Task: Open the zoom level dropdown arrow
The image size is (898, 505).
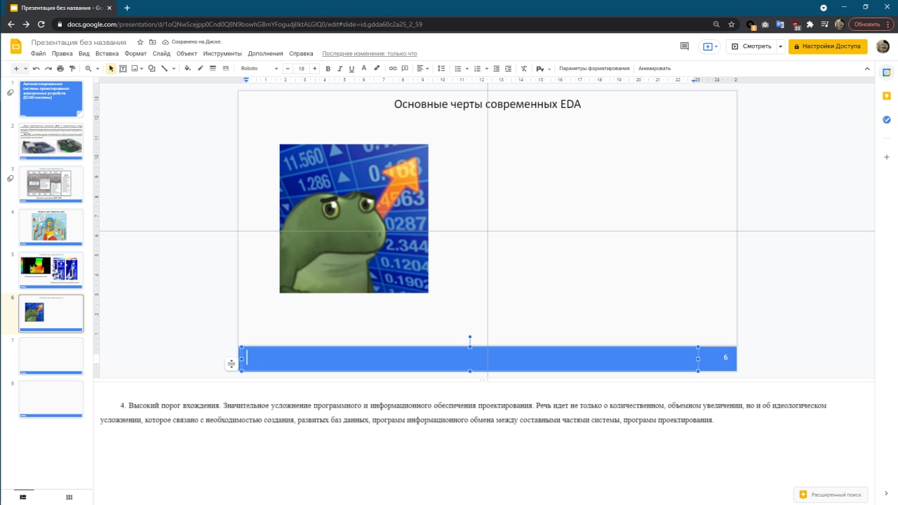Action: [98, 69]
